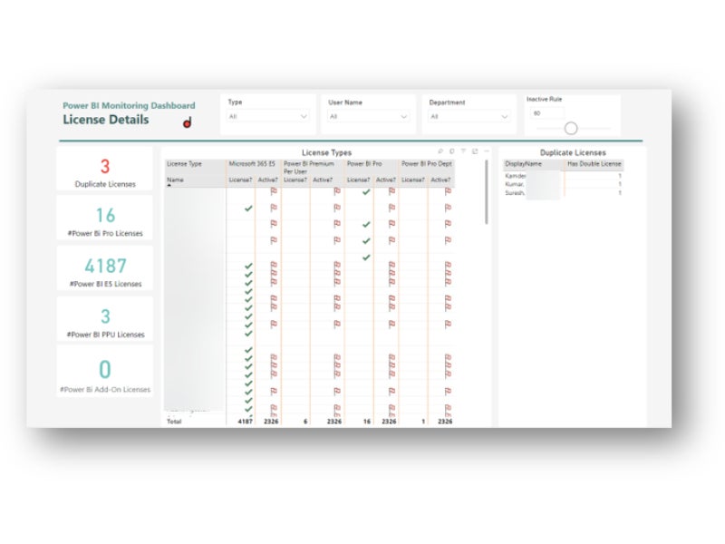Select the #Power BI E5 Licenses card

click(105, 270)
